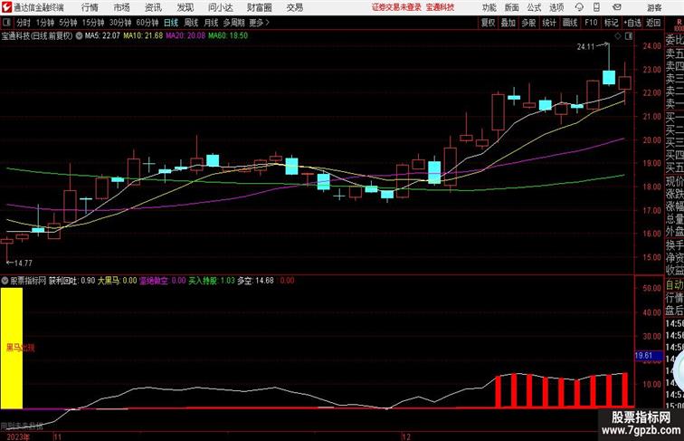Open the 多周期 multi-period view

(233, 23)
